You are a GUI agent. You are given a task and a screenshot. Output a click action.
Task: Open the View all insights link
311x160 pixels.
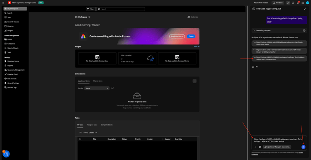[197, 47]
